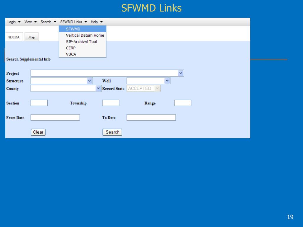The width and height of the screenshot is (303, 227).
Task: Select VDCA from the dropdown menu
Action: 83,54
